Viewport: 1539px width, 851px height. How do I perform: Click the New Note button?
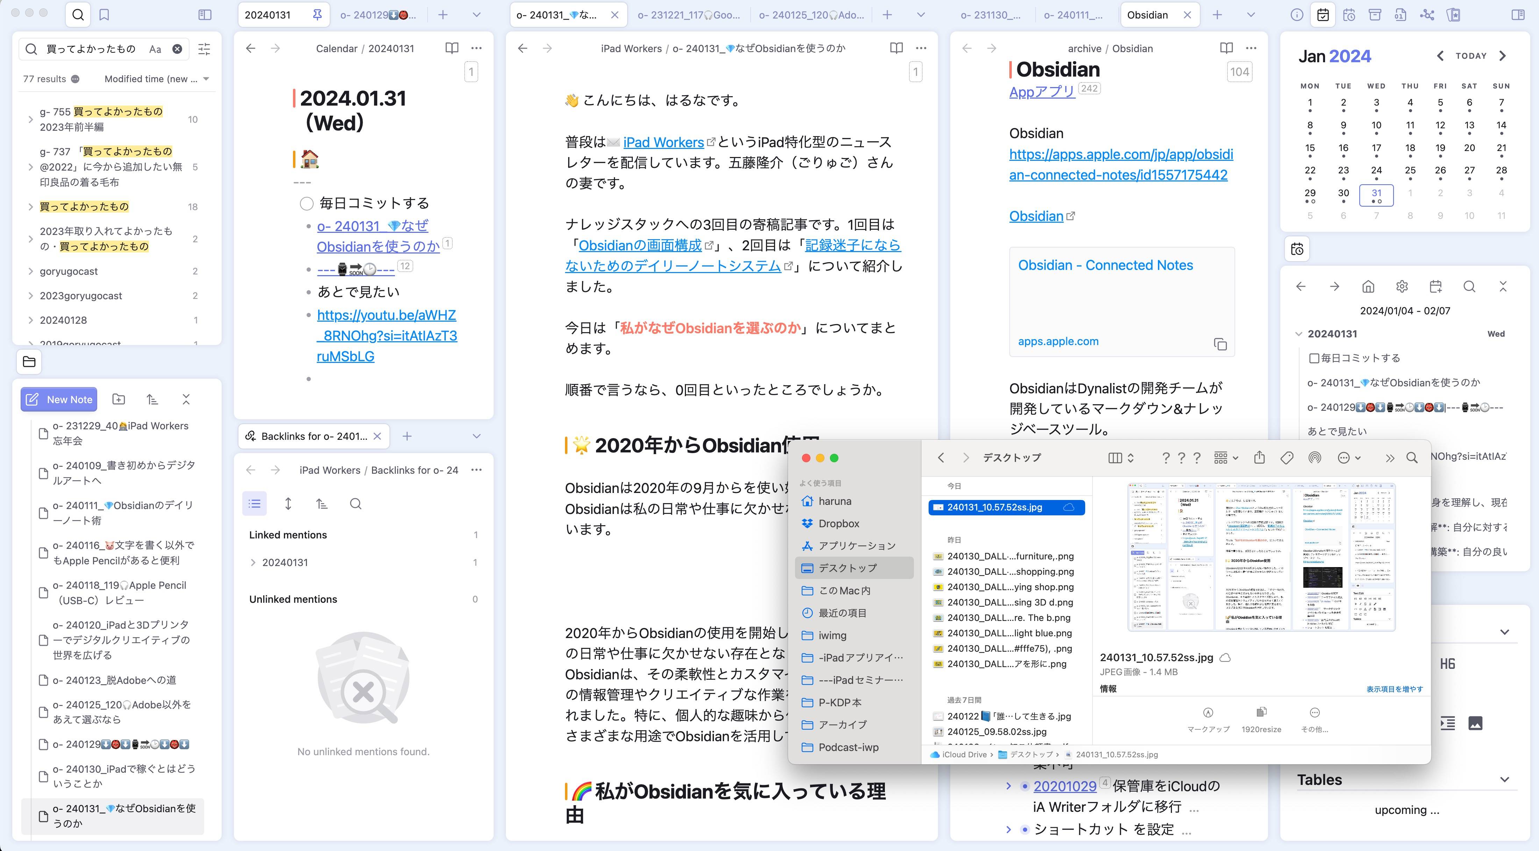59,399
